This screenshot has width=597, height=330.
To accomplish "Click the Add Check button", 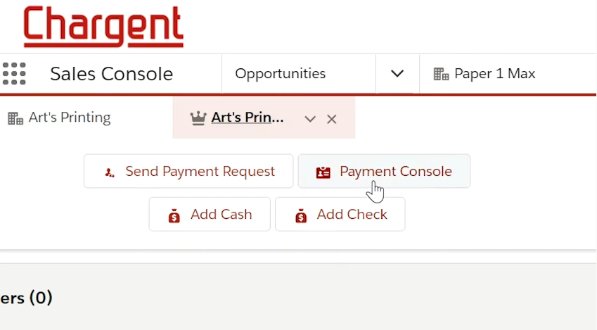I will (340, 214).
